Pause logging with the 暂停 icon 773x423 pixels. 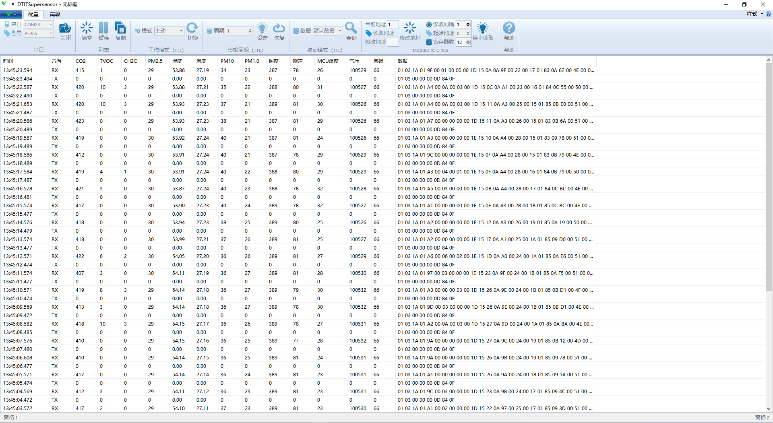pyautogui.click(x=103, y=31)
